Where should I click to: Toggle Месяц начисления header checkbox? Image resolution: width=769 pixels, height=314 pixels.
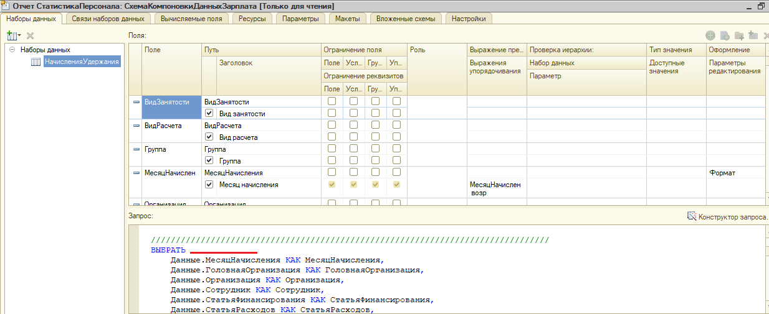209,185
